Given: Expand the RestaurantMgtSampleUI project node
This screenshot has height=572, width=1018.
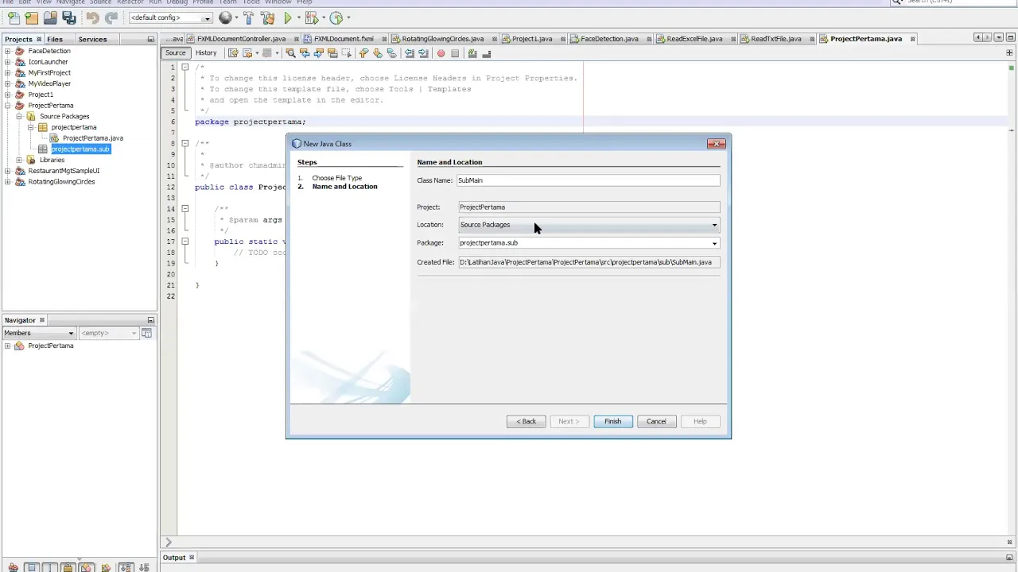Looking at the screenshot, I should click(7, 171).
